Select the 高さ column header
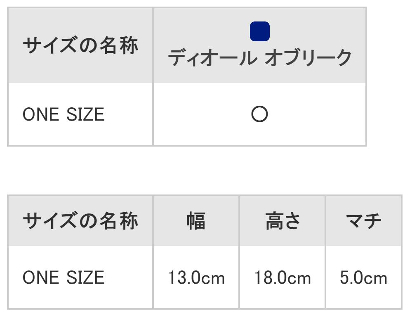 282,222
